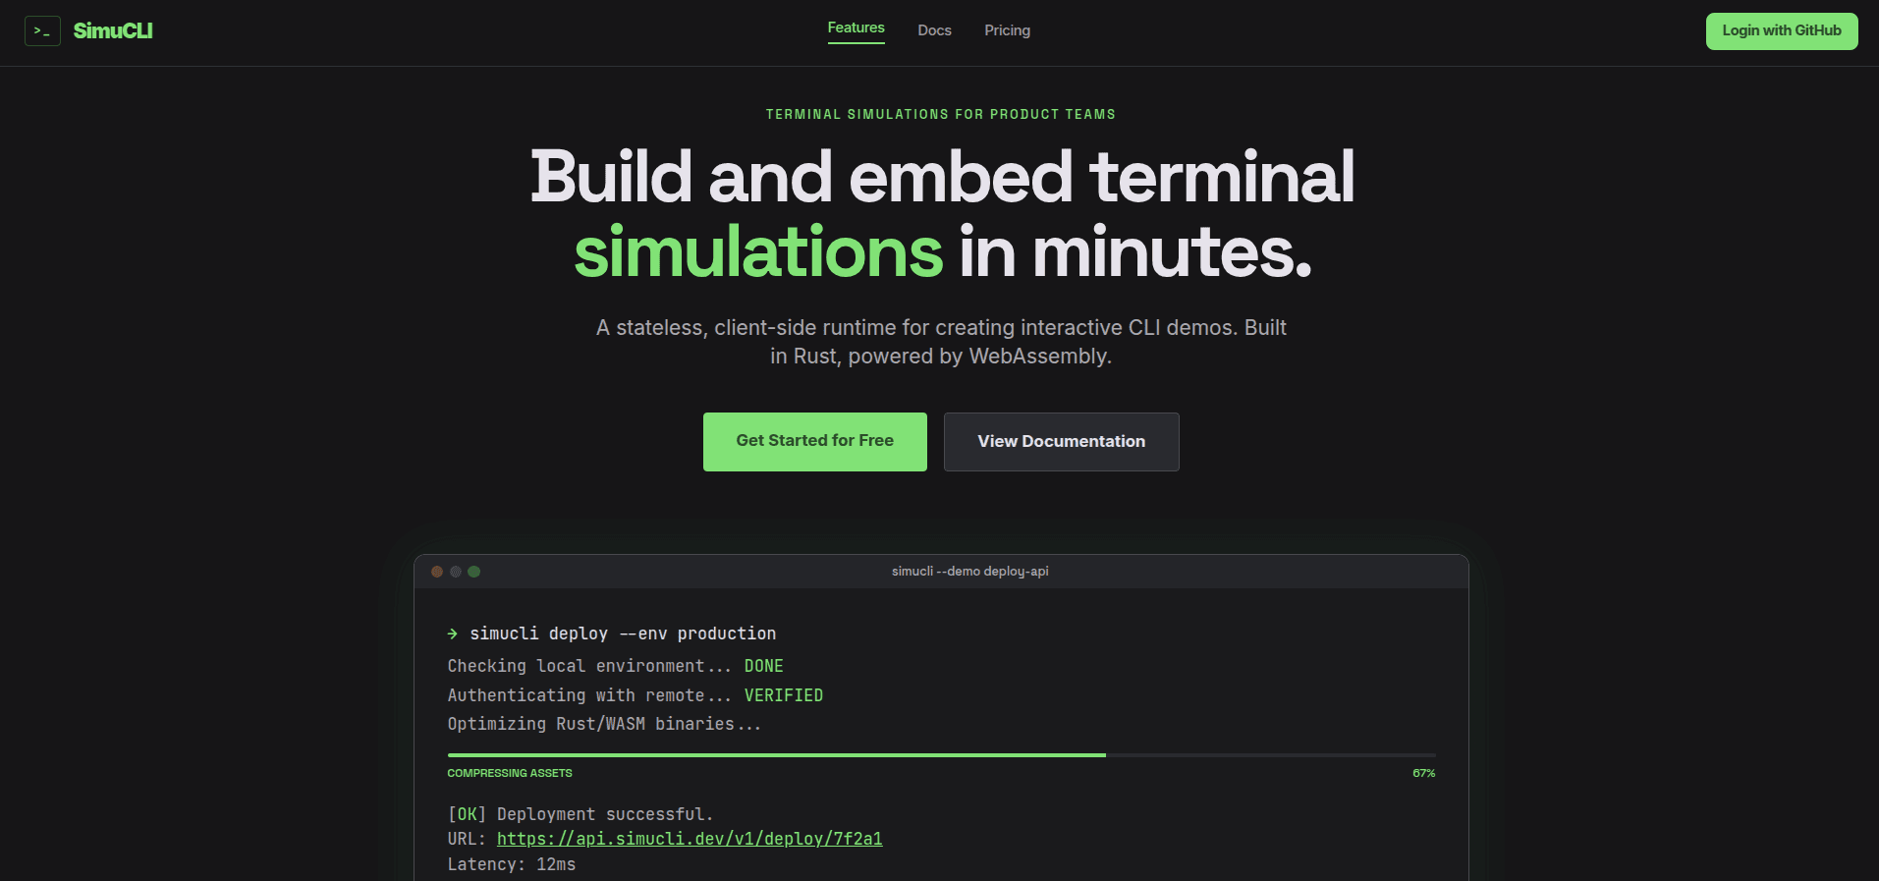Open View Documentation button
Image resolution: width=1879 pixels, height=881 pixels.
coord(1061,442)
